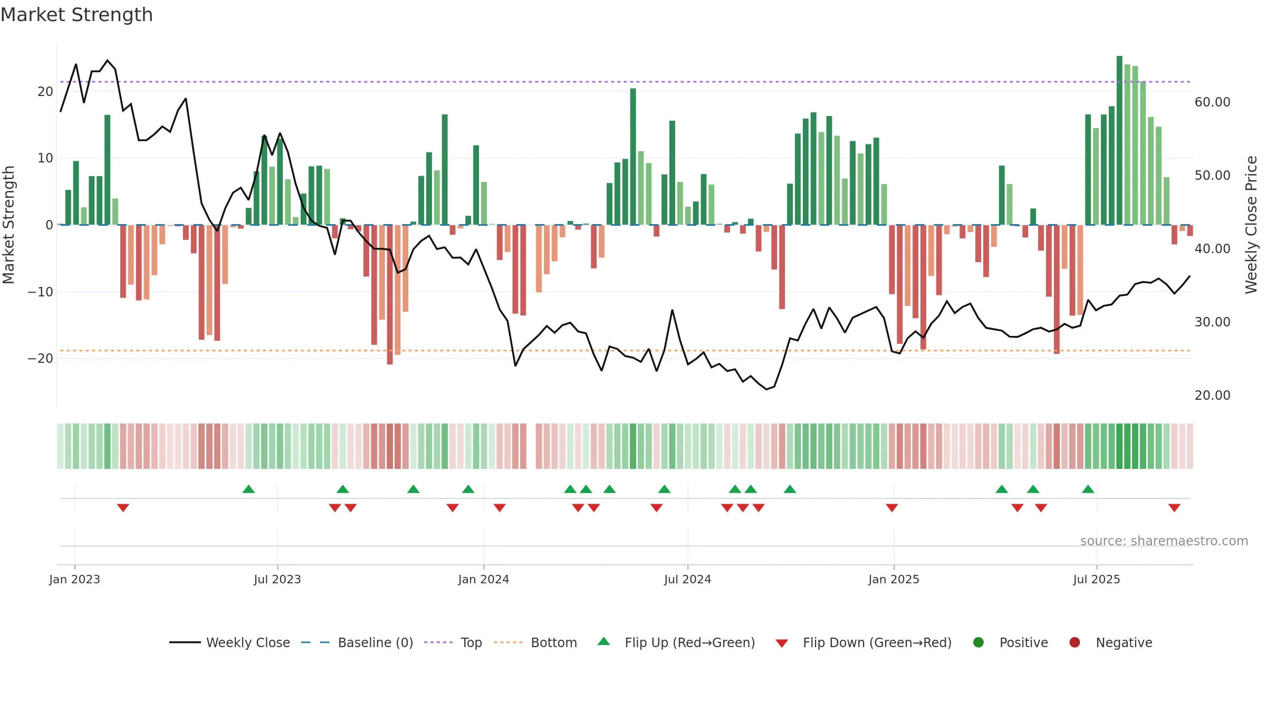1266x712 pixels.
Task: Click the tall green bar reaching 20 in mid 2024
Action: pyautogui.click(x=633, y=157)
